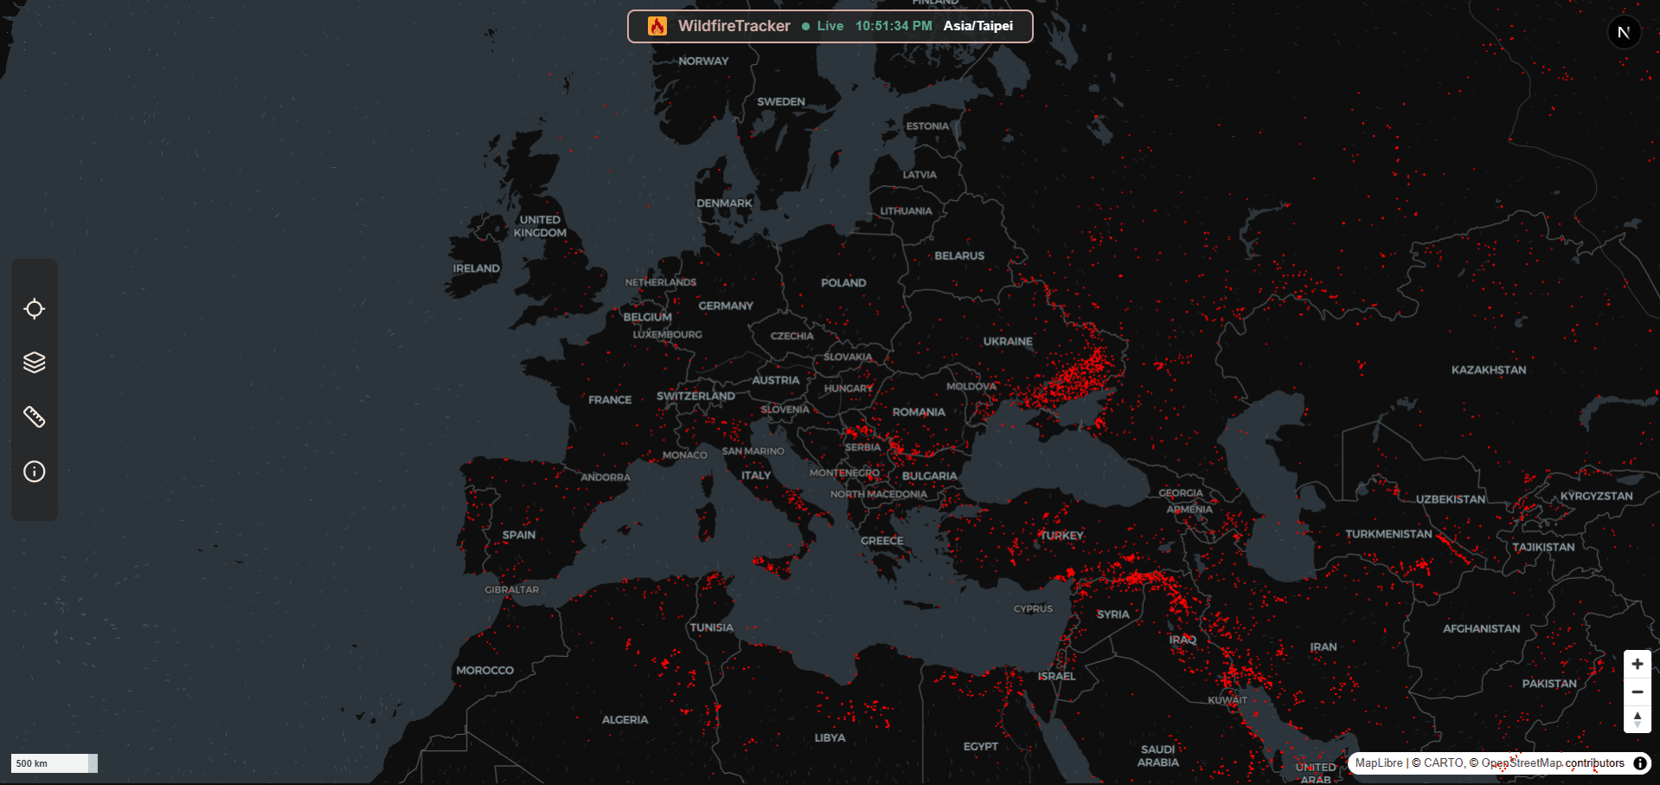
Task: Click the TURKMENISTAN country label
Action: point(1388,534)
